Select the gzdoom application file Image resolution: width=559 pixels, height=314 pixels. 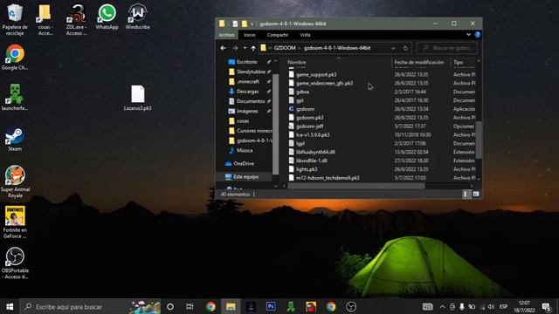[x=305, y=109]
